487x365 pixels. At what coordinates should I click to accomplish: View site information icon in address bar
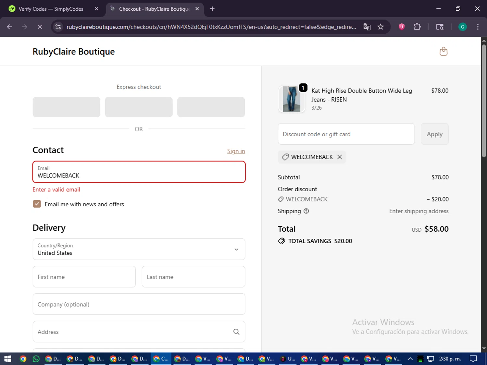(x=58, y=27)
